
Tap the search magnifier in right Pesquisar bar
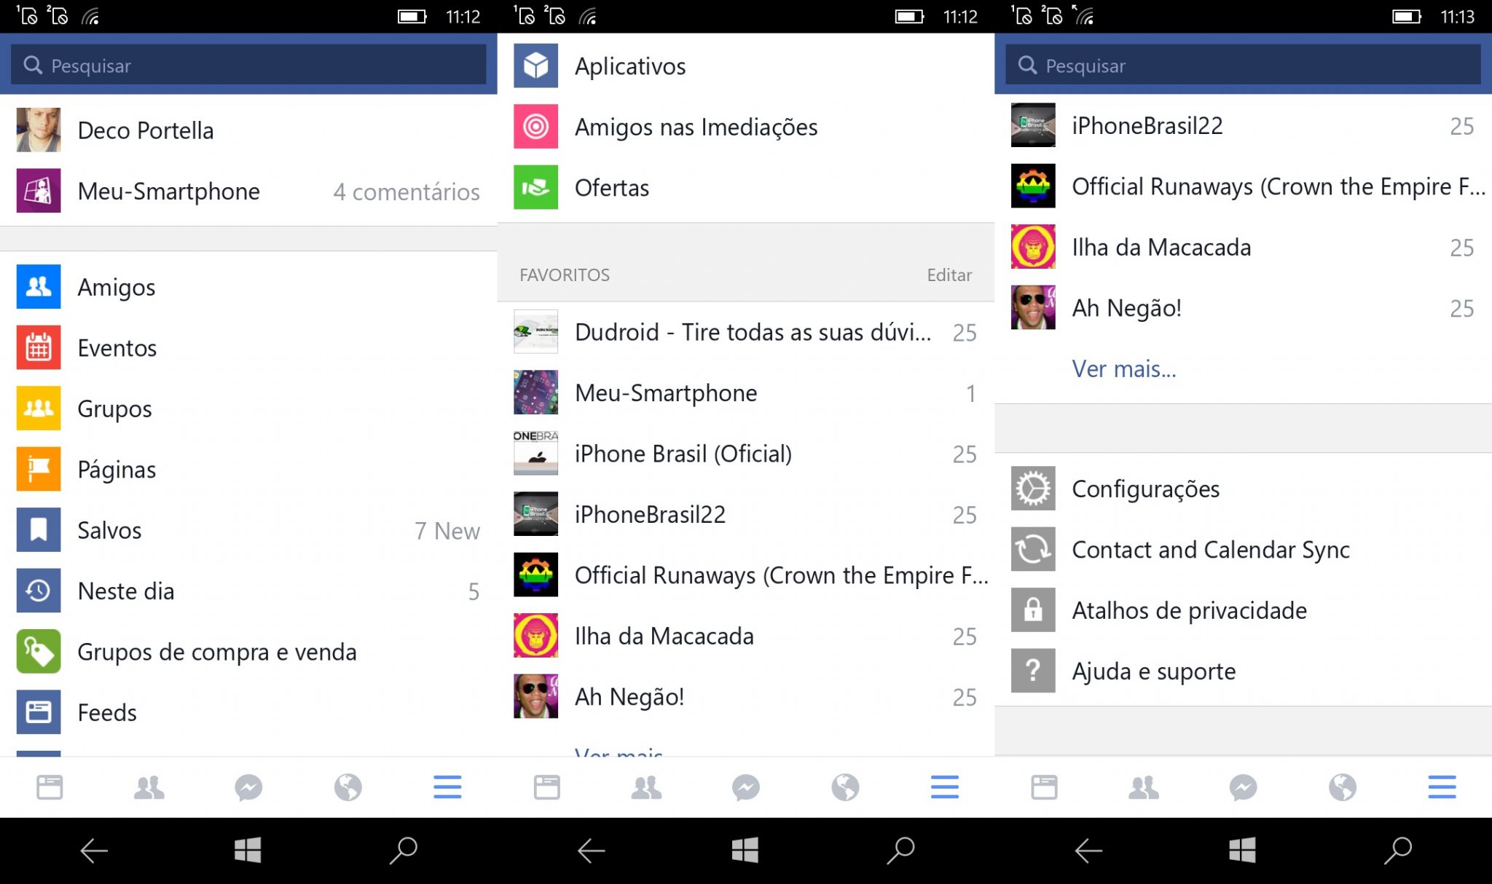[x=1027, y=65]
